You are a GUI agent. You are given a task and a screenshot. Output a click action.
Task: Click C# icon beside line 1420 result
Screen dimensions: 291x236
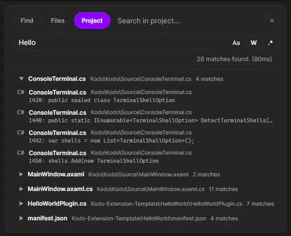[21, 92]
